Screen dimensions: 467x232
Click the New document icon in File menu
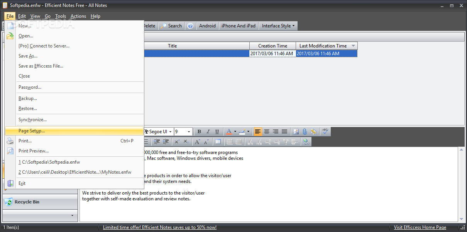(10, 26)
